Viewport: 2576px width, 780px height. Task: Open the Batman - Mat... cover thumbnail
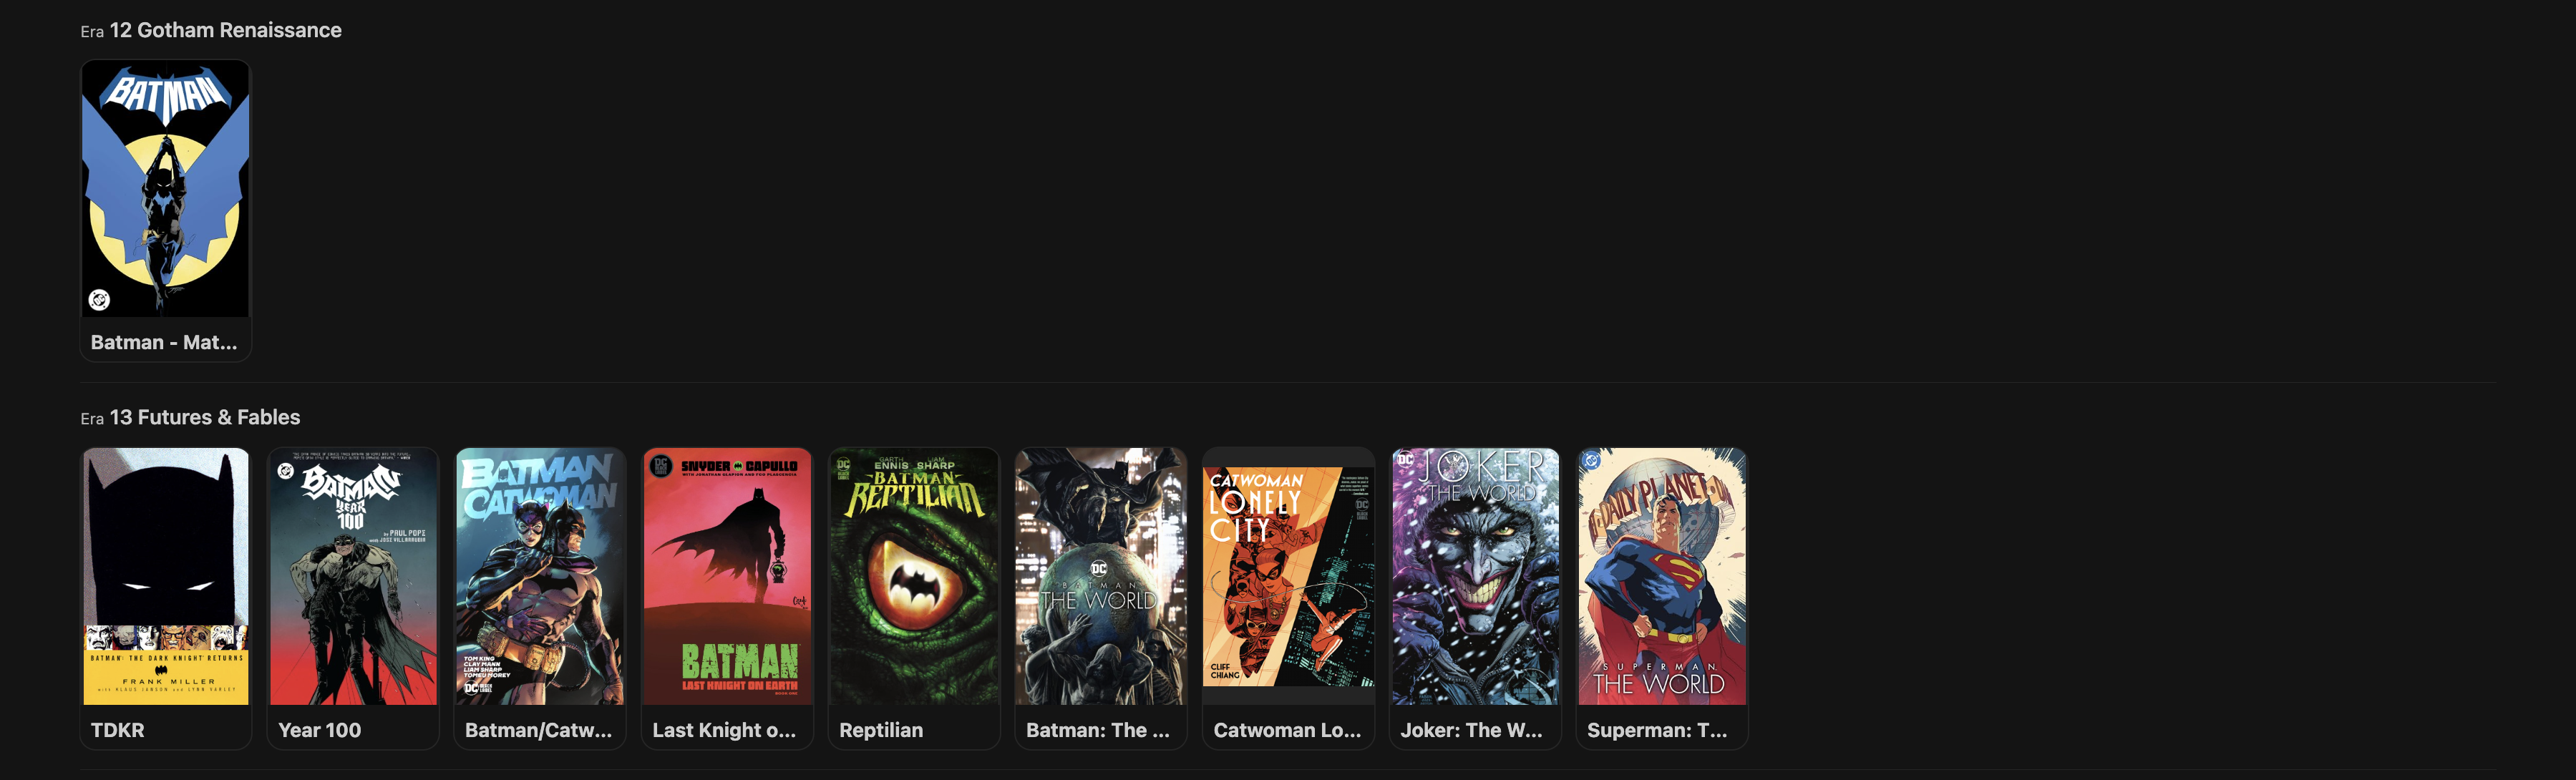click(165, 189)
